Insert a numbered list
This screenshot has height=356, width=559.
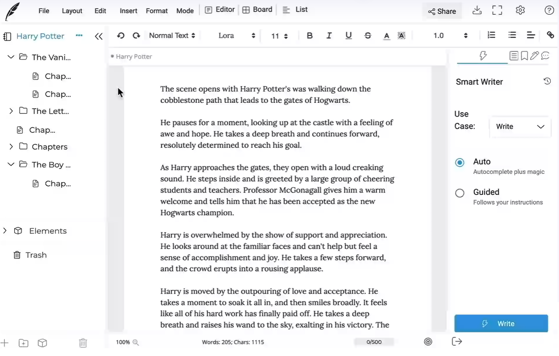(x=491, y=35)
